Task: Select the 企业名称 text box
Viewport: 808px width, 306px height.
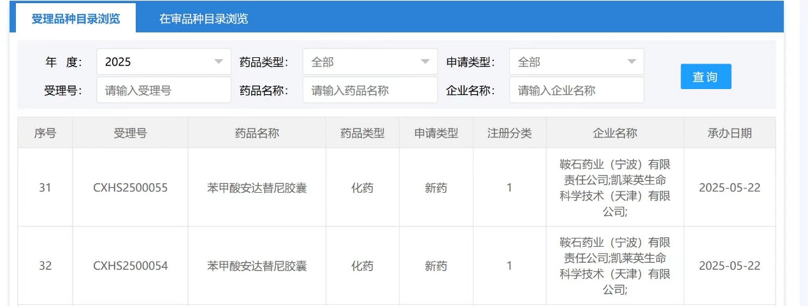Action: [x=576, y=90]
